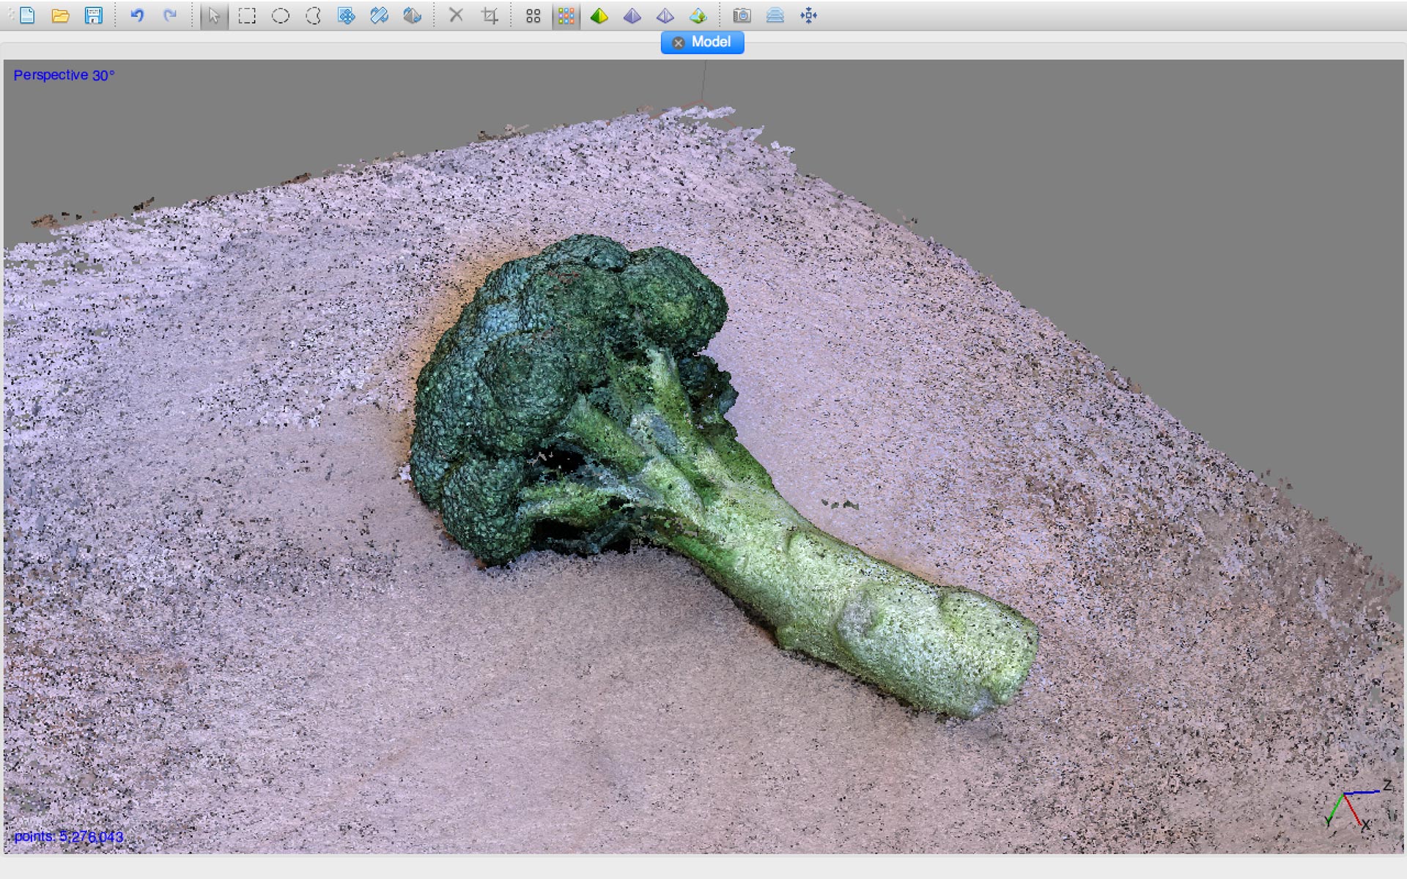Click the points count readout 5,276,043
Viewport: 1407px width, 879px height.
click(x=69, y=837)
